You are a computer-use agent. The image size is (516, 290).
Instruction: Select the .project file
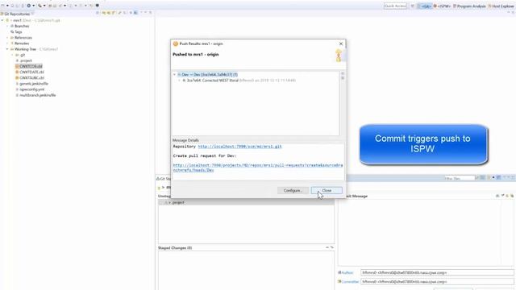click(x=26, y=60)
